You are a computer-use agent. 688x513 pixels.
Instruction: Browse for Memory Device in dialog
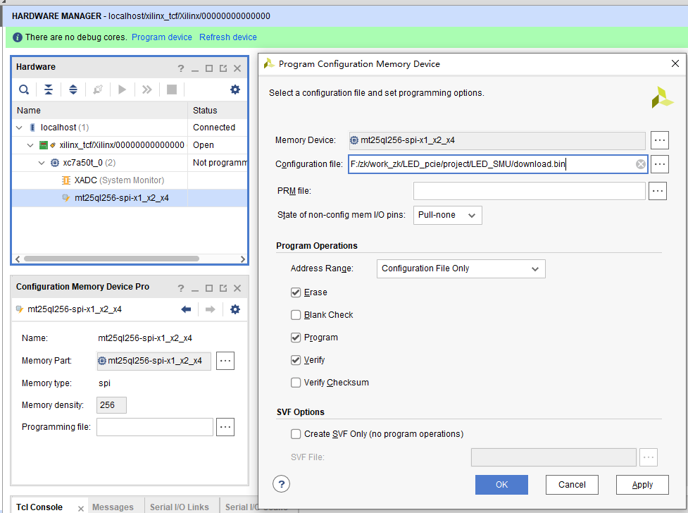659,140
